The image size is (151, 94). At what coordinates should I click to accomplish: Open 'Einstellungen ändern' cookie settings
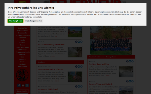33,21
